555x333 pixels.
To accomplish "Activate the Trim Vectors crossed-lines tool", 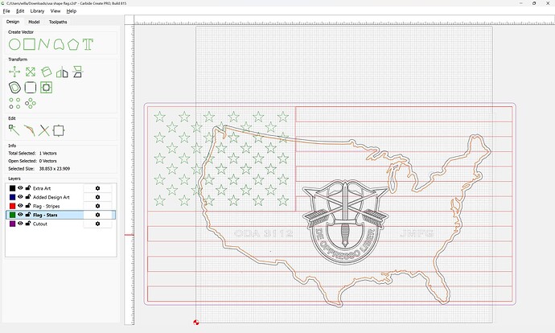I will pyautogui.click(x=44, y=130).
